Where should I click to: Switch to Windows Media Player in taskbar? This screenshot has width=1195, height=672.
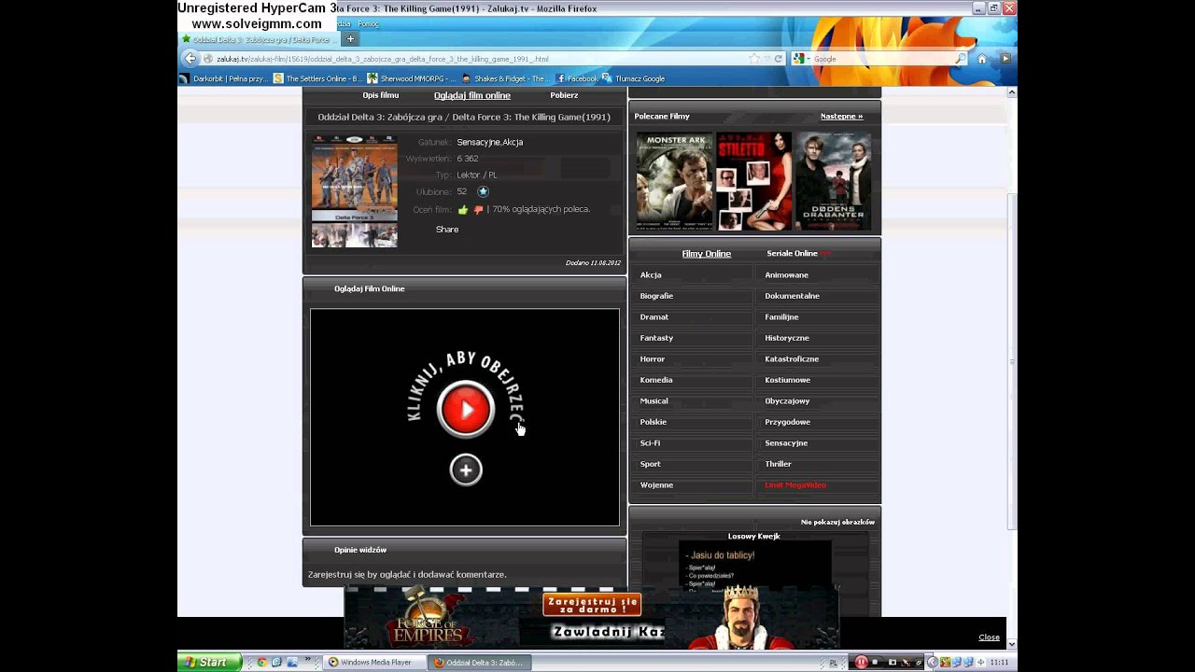[374, 663]
